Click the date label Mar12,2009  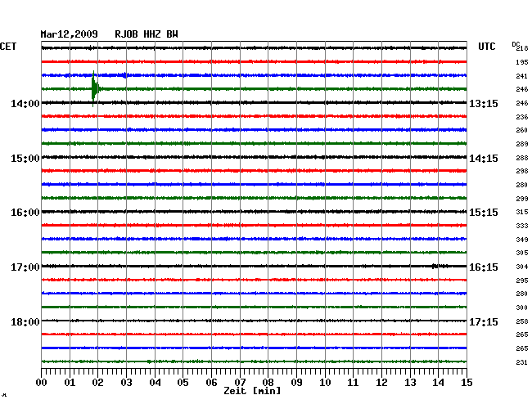(69, 34)
